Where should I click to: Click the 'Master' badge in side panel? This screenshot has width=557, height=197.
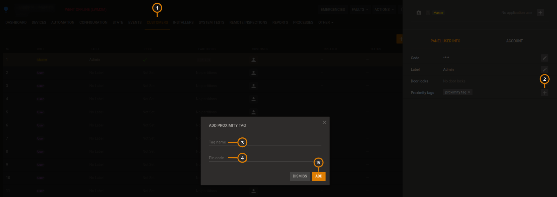point(438,13)
